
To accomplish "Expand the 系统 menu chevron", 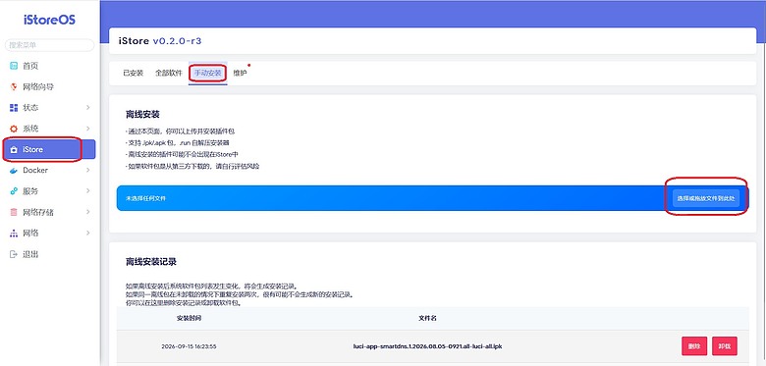I will pyautogui.click(x=88, y=129).
